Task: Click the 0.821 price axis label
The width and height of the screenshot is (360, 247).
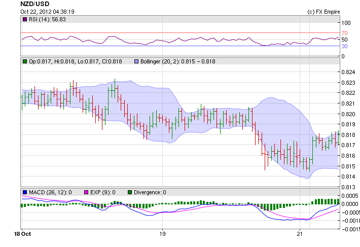Action: [x=348, y=103]
